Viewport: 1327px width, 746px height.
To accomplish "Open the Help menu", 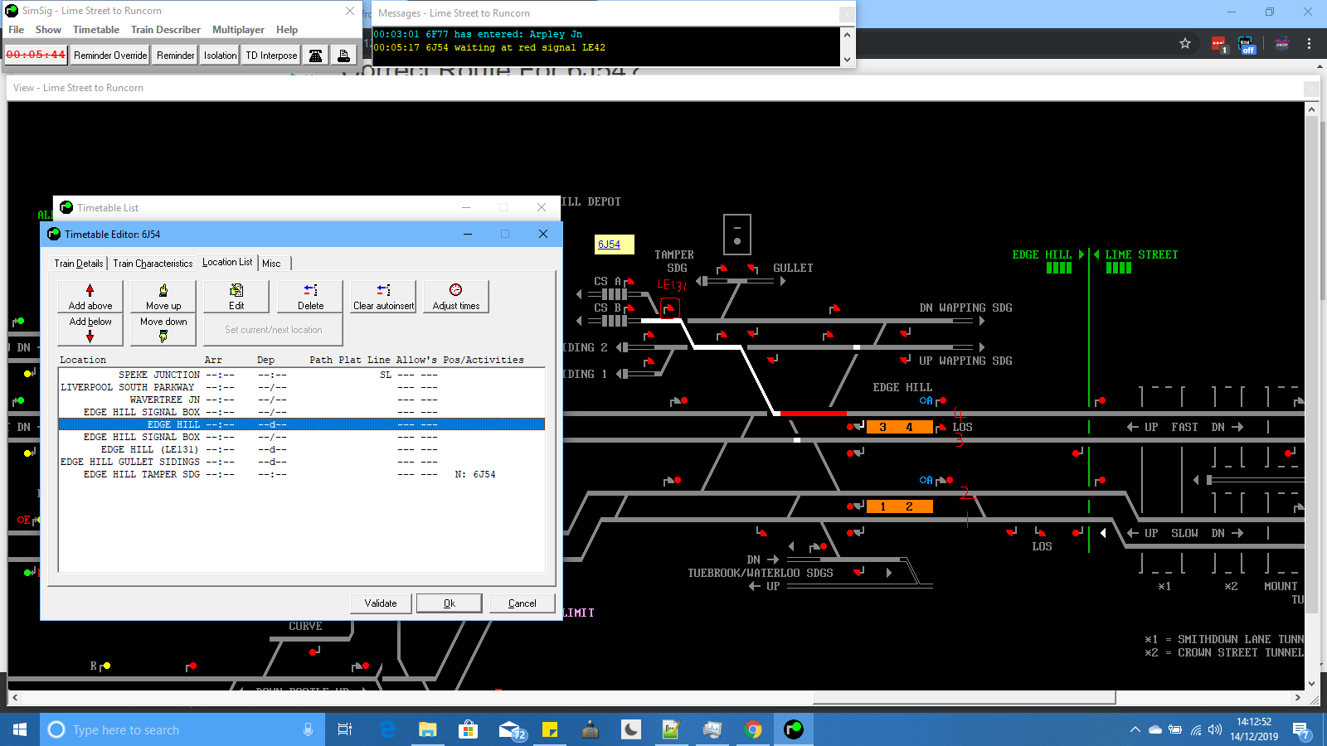I will click(287, 30).
